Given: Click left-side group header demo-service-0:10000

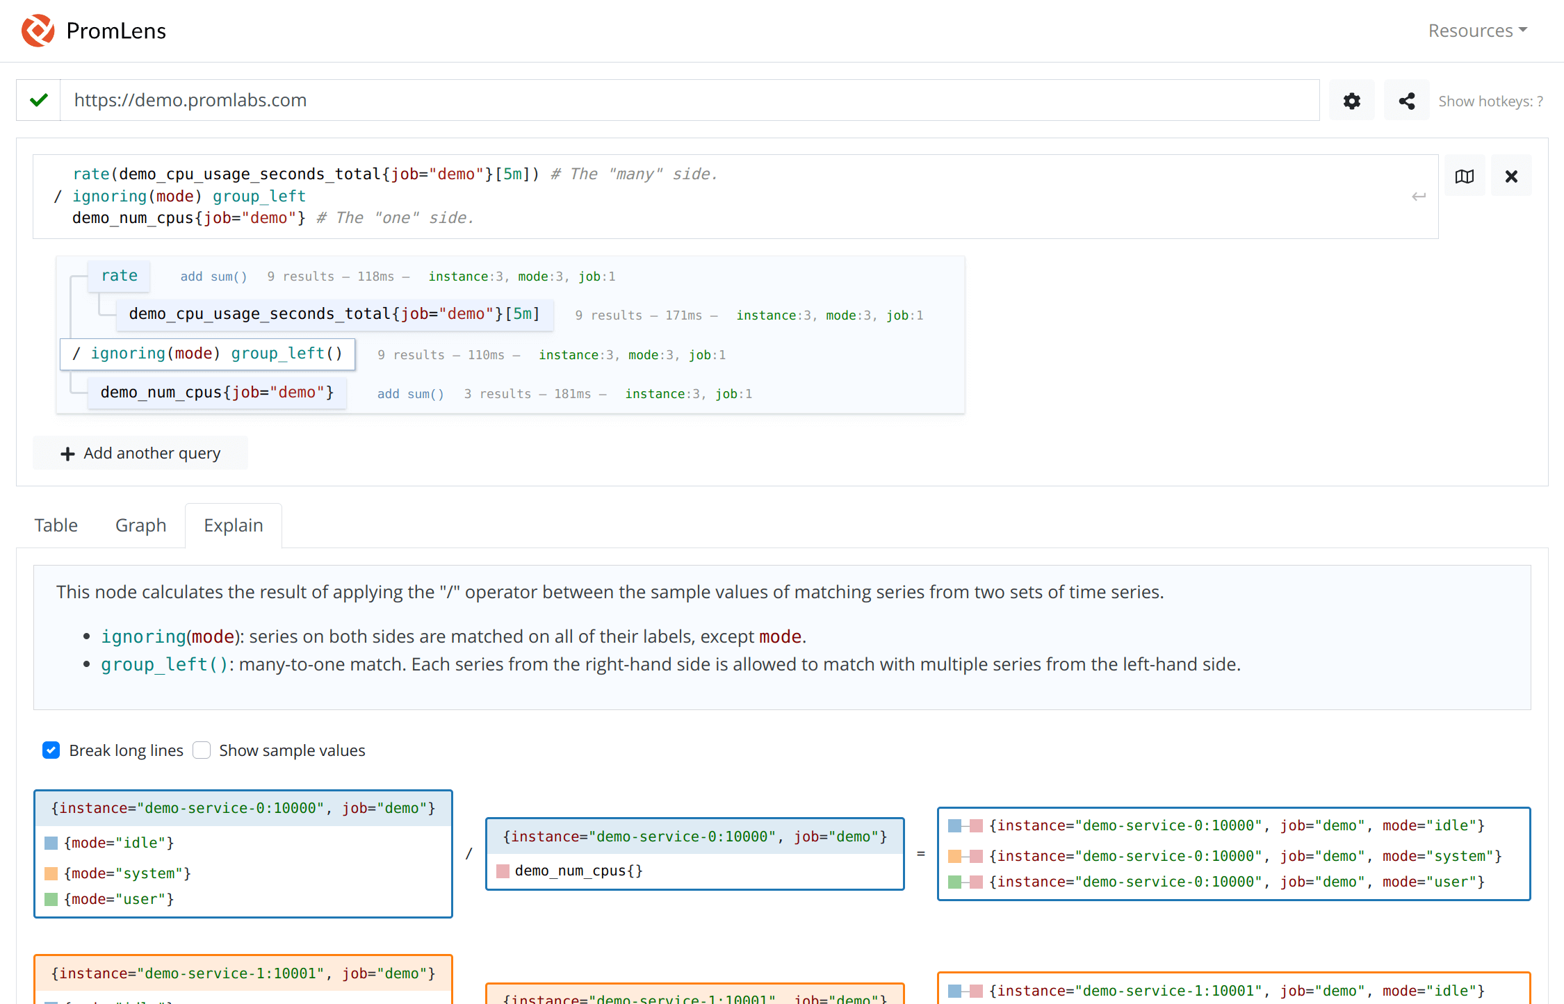Looking at the screenshot, I should coord(243,808).
